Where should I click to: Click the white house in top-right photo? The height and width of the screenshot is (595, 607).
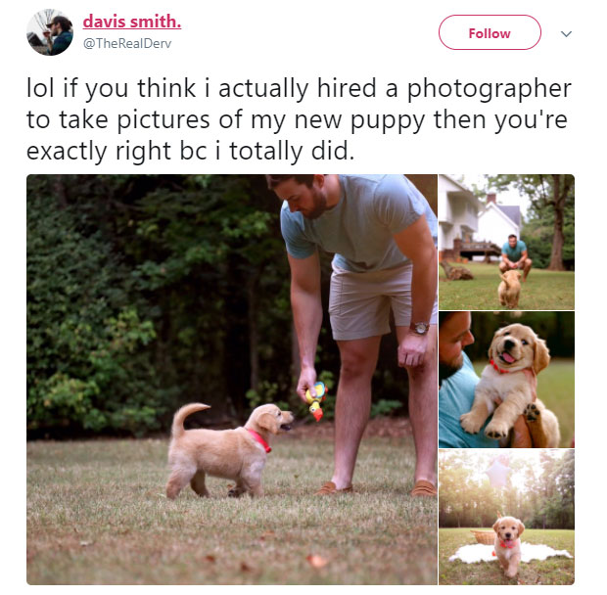click(479, 218)
